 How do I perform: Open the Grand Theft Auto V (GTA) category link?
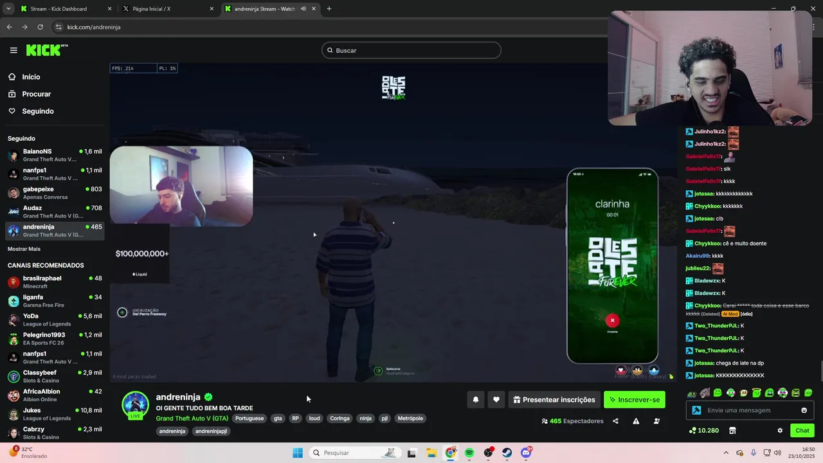tap(192, 418)
